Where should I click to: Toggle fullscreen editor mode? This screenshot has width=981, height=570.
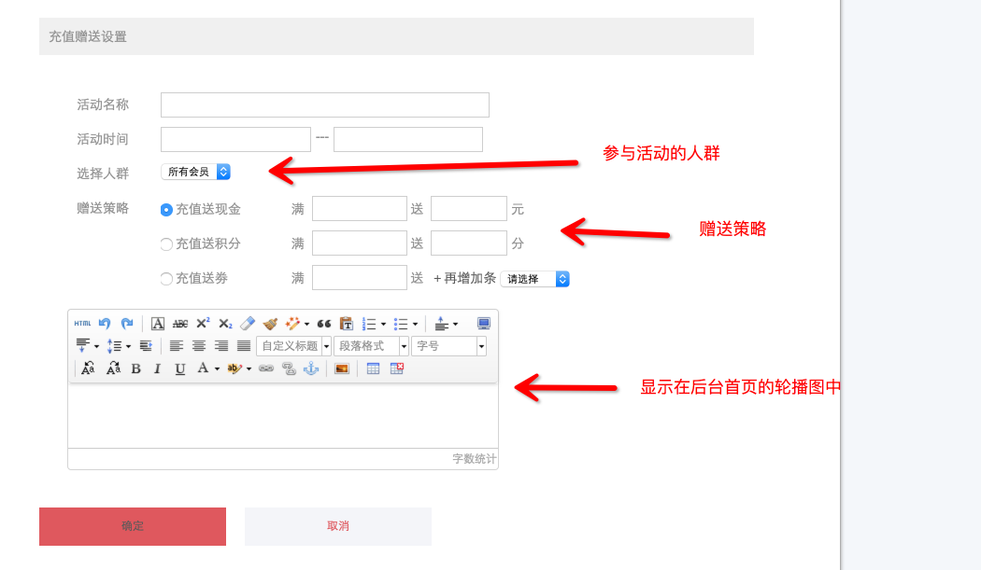tap(484, 324)
